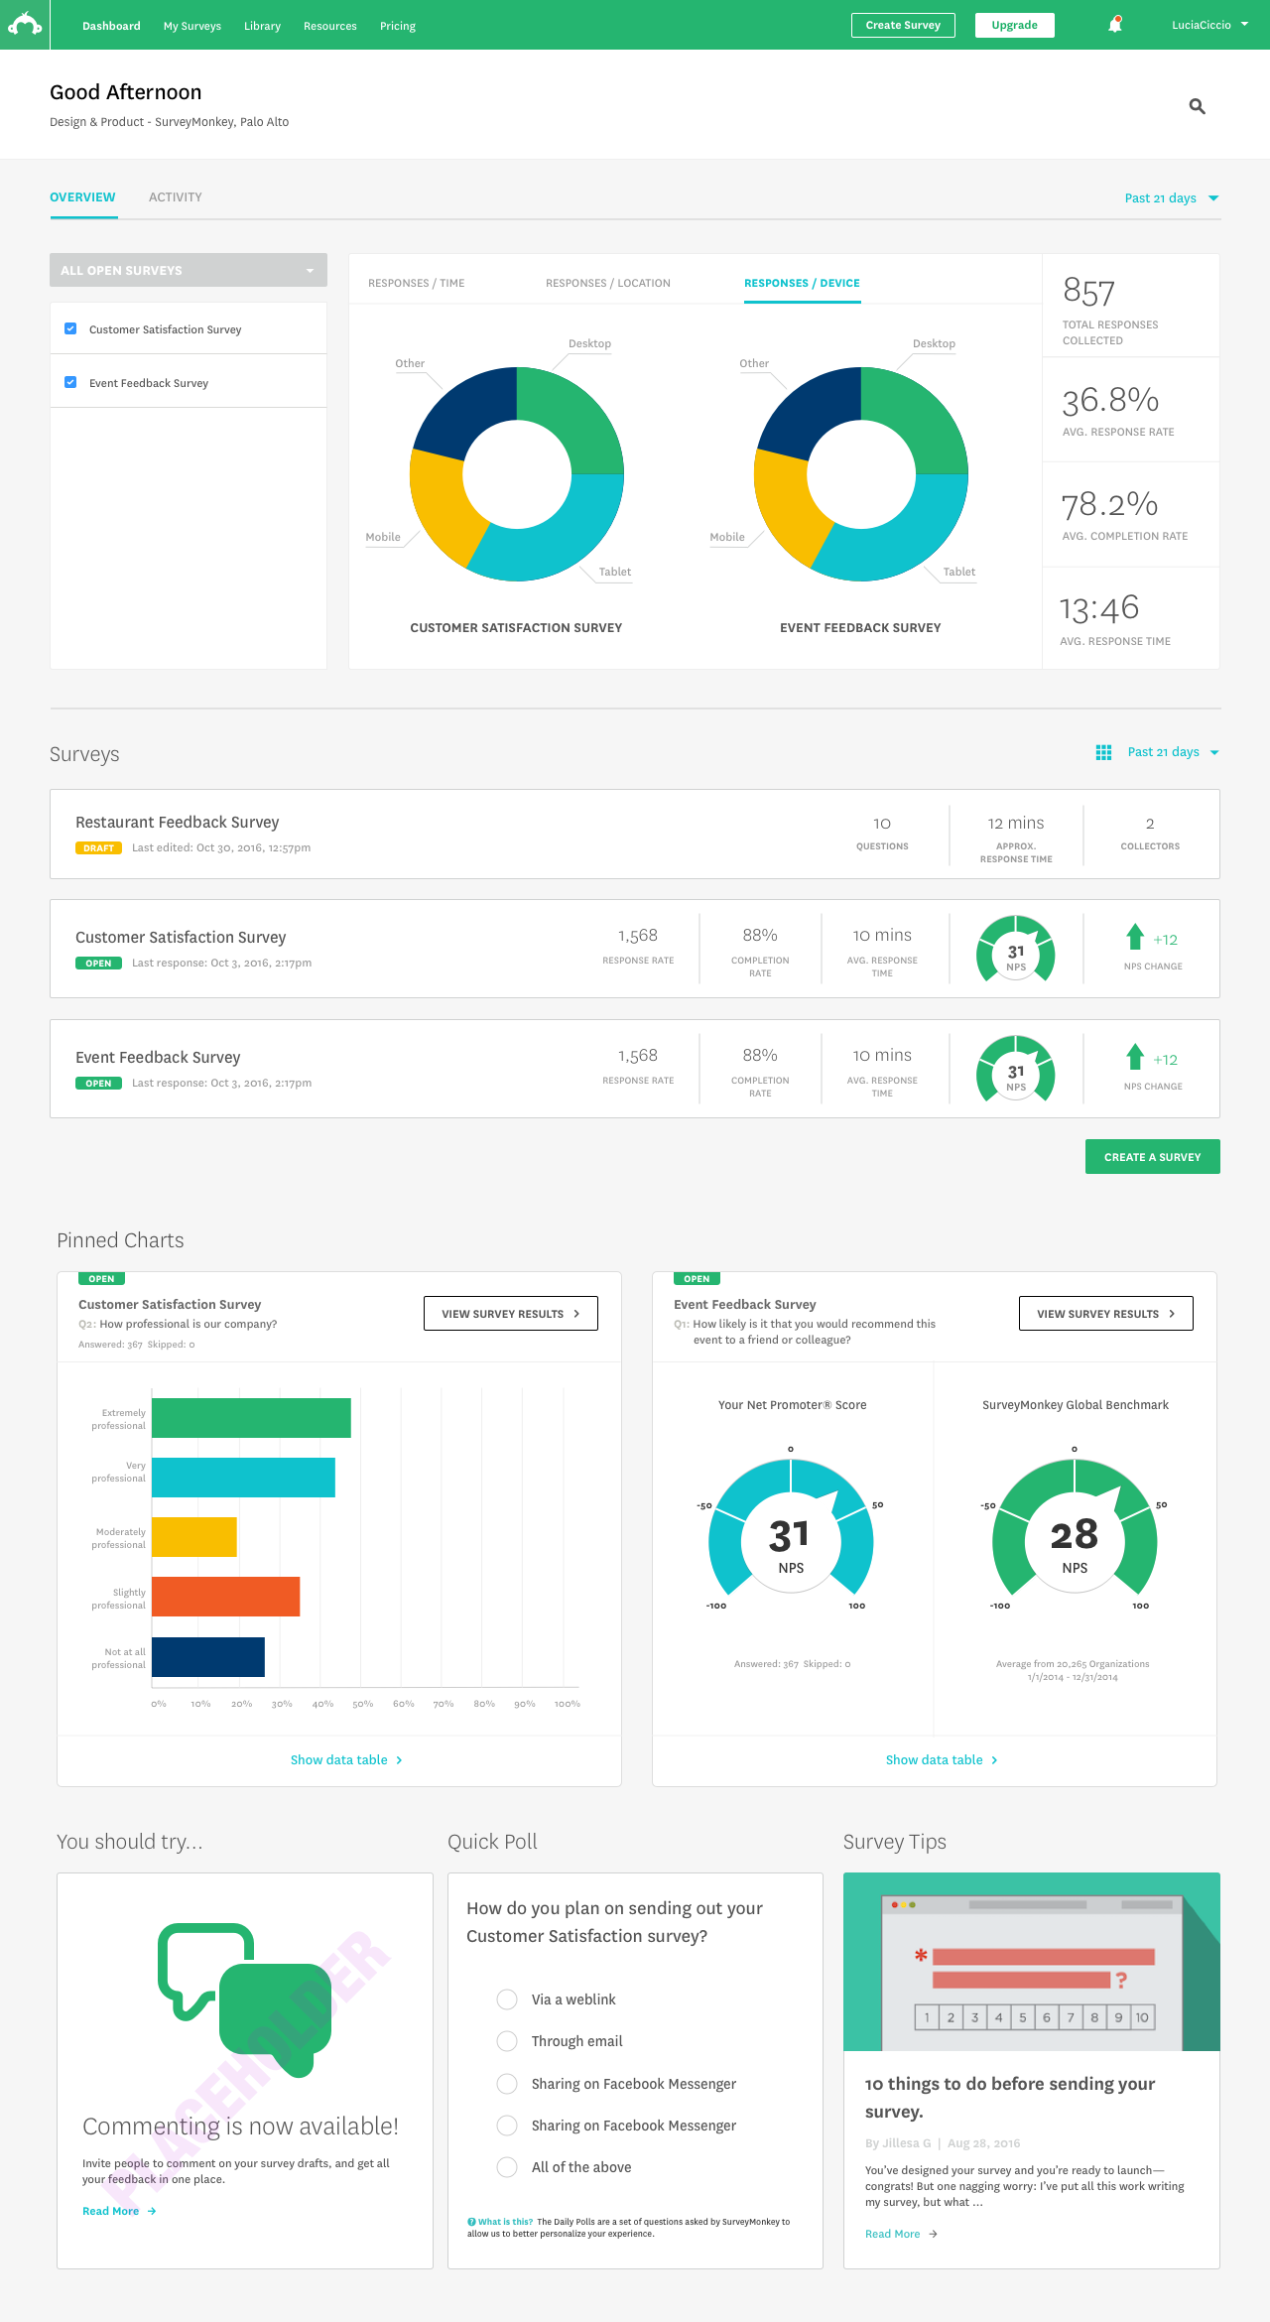Select second 'Sharing on Facebook Messenger' radio
Image resolution: width=1270 pixels, height=2322 pixels.
tap(507, 2126)
